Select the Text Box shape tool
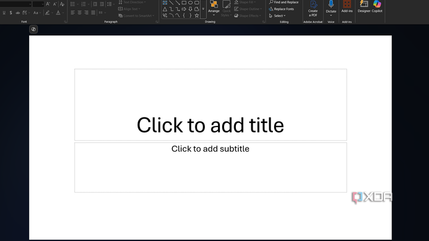Screen dimensions: 429x241 165,3
